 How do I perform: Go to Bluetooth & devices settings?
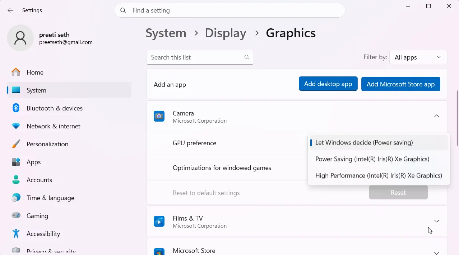point(69,108)
